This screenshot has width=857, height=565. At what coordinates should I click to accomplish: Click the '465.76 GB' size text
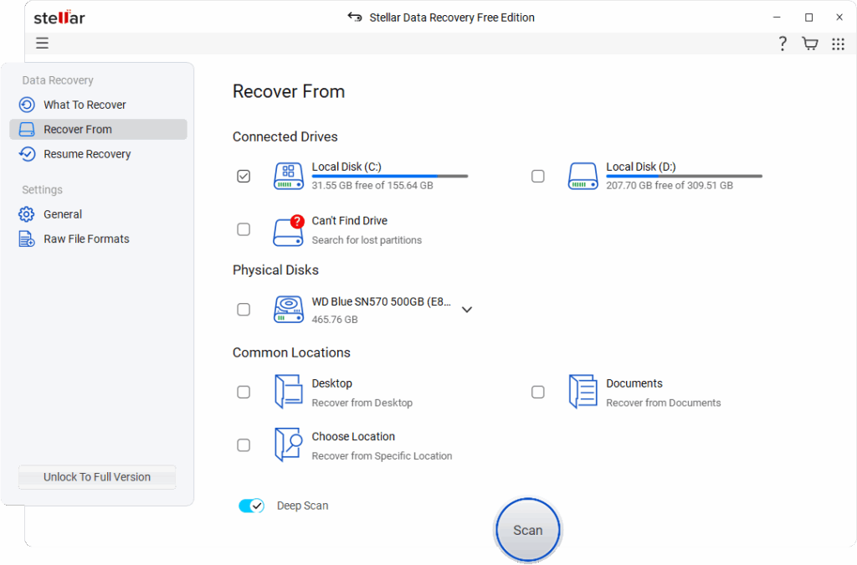pos(335,319)
